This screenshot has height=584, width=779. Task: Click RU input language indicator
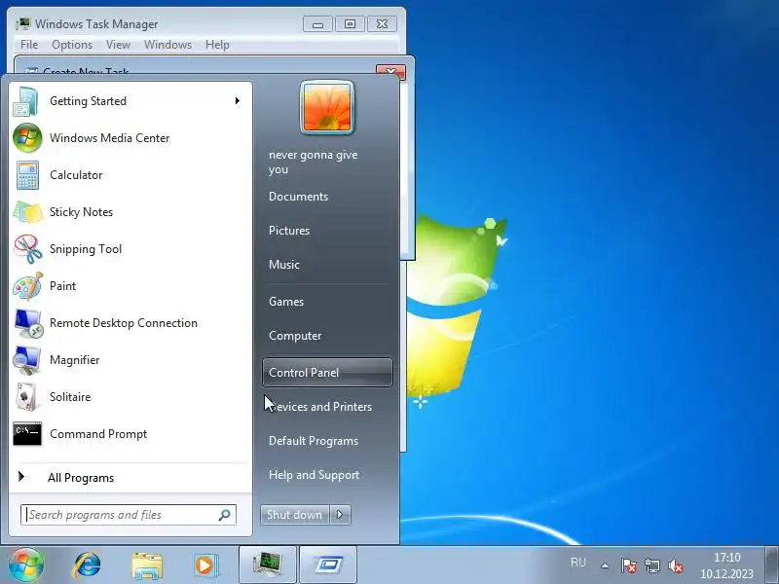[x=578, y=563]
